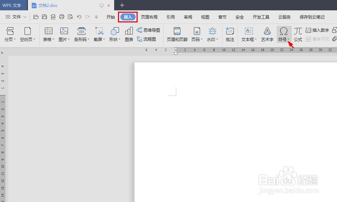This screenshot has width=337, height=202.
Task: Click the tab-stop selector at ruler corner
Action: [x=2, y=52]
